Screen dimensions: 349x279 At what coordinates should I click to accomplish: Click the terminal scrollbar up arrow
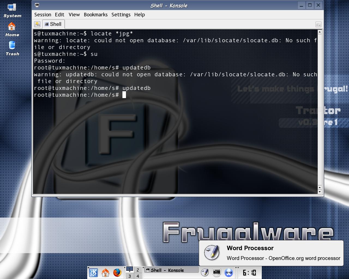coord(320,32)
